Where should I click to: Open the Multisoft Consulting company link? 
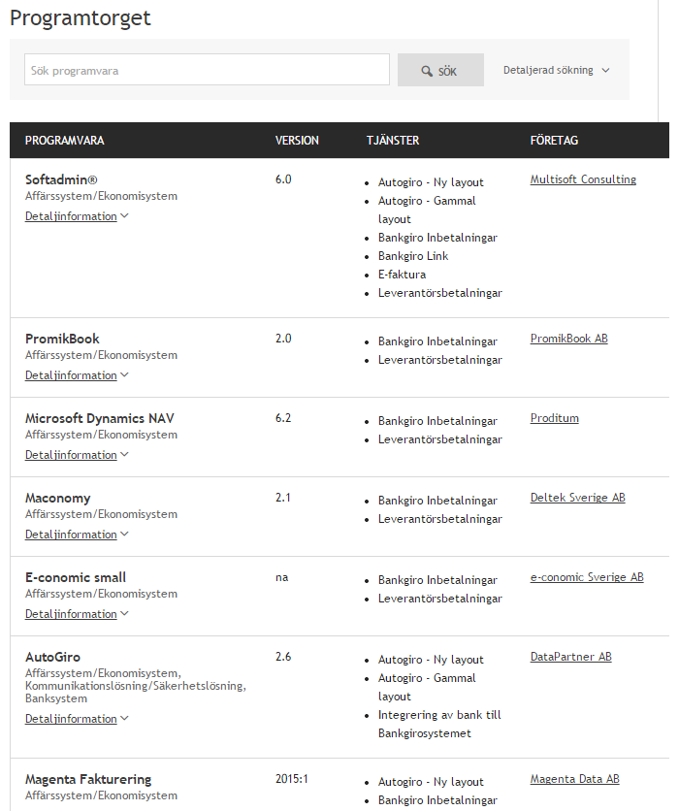pos(582,178)
